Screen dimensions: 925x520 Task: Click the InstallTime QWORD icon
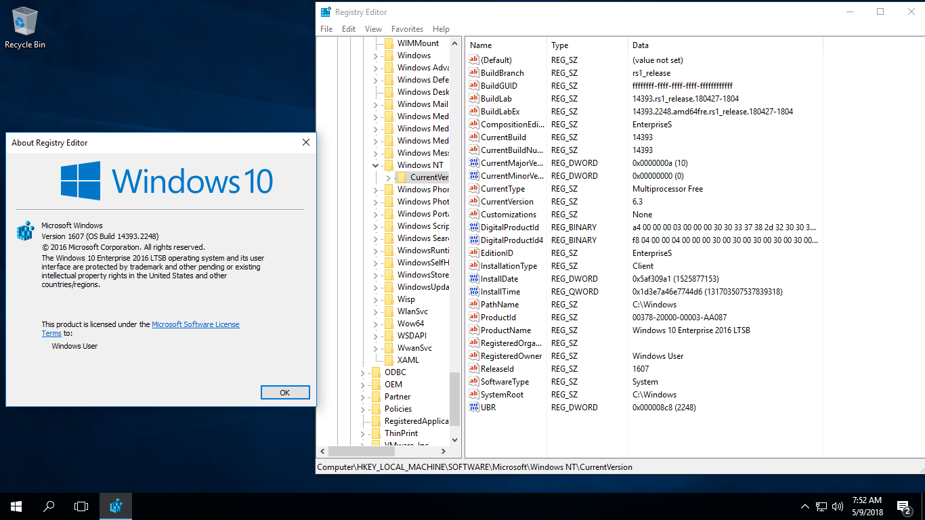(474, 292)
